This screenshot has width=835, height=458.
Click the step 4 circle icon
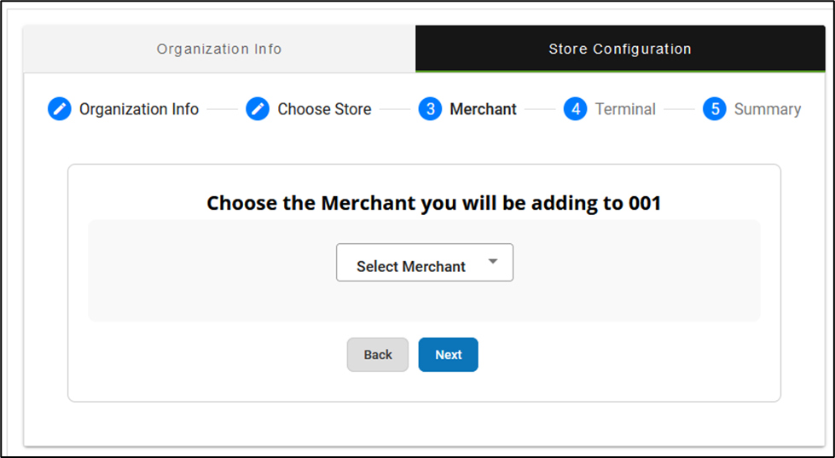[x=576, y=109]
